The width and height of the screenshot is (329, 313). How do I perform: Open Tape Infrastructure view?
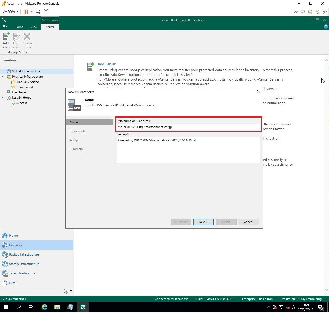tap(37, 273)
